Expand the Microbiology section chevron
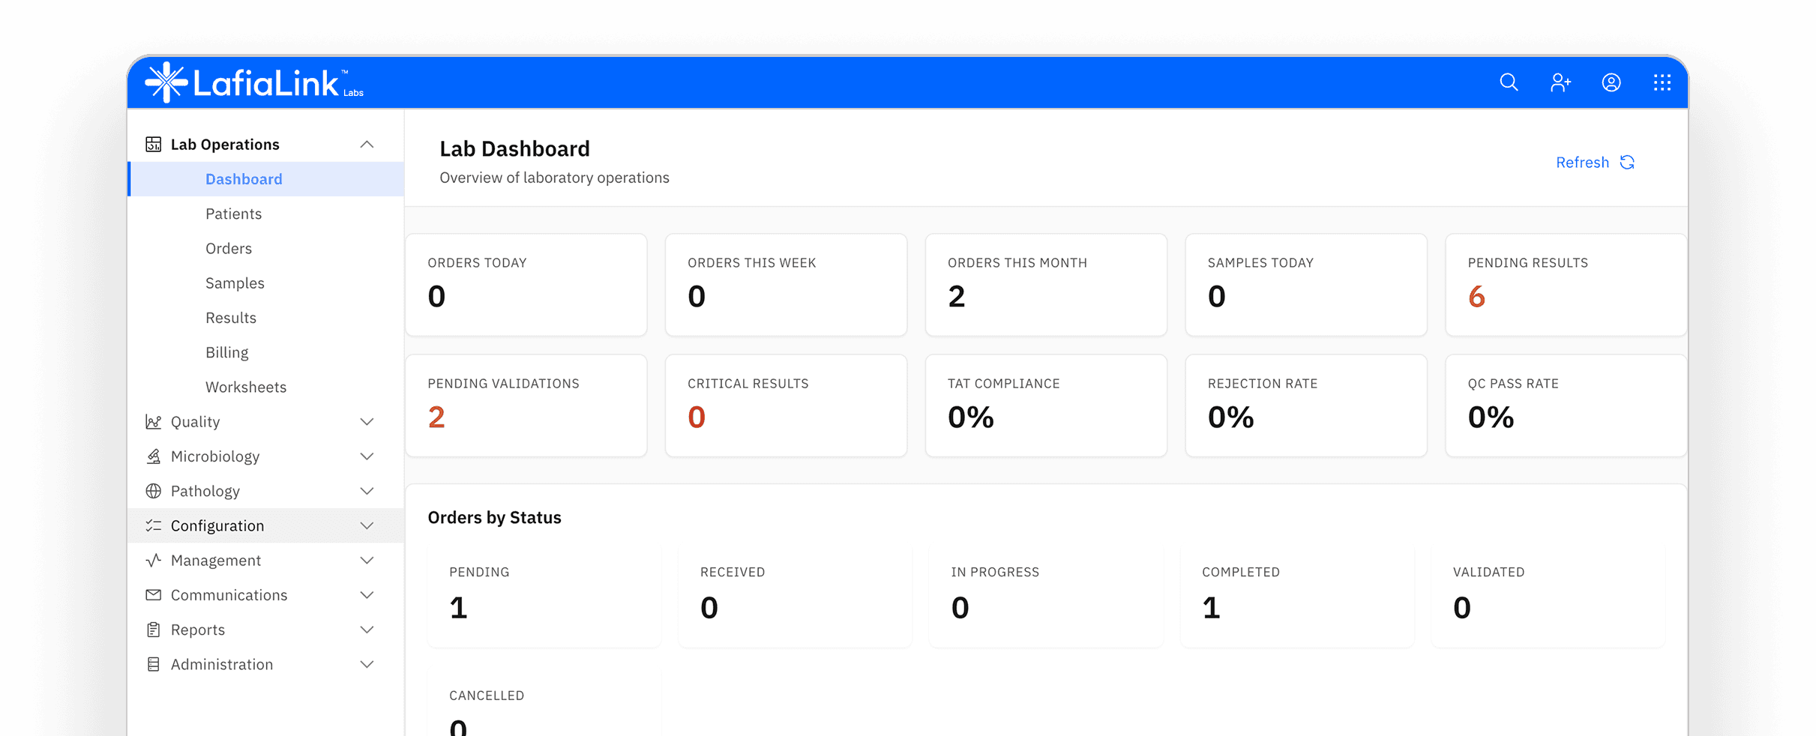 [367, 456]
